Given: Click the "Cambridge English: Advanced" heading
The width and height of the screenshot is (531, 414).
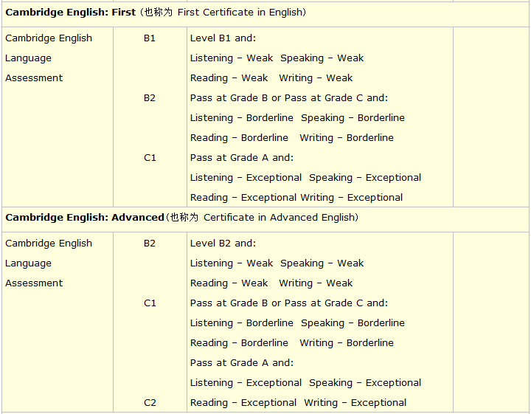Looking at the screenshot, I should [84, 218].
